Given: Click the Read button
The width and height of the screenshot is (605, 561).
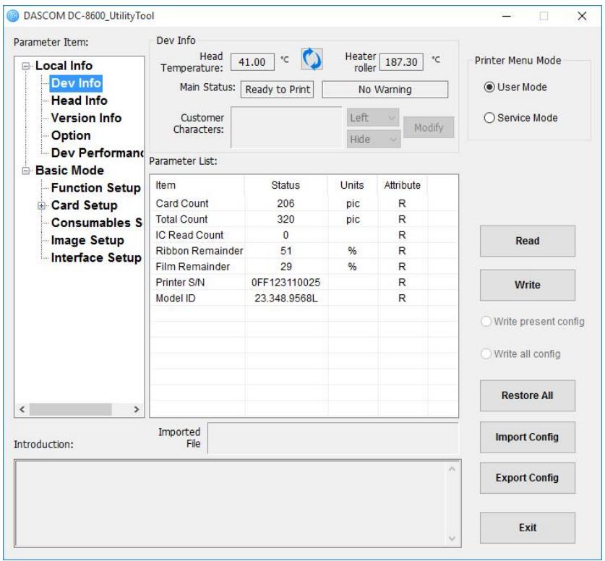Looking at the screenshot, I should click(x=528, y=241).
